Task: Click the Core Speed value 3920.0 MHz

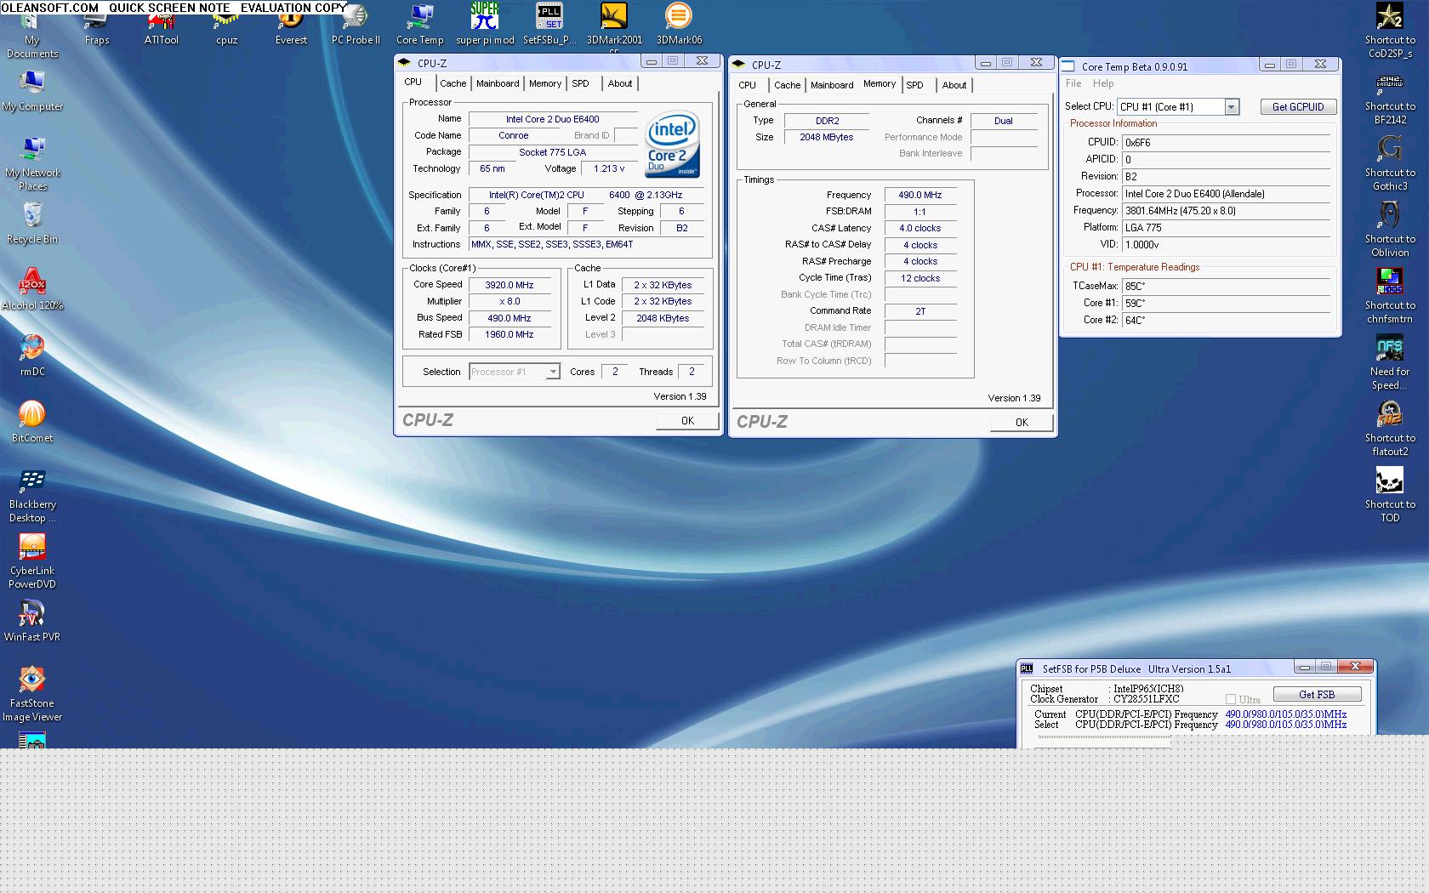Action: [x=510, y=285]
